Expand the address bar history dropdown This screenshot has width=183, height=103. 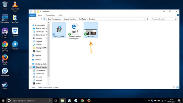[x=145, y=19]
